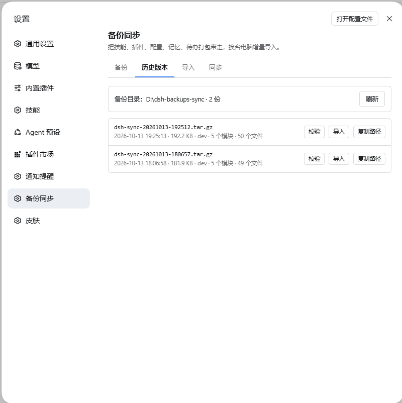This screenshot has height=403, width=402.
Task: Click the Agent 预设 icon
Action: pos(18,132)
